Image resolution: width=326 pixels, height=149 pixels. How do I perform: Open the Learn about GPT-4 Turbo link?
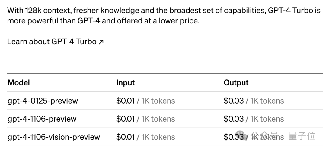52,42
